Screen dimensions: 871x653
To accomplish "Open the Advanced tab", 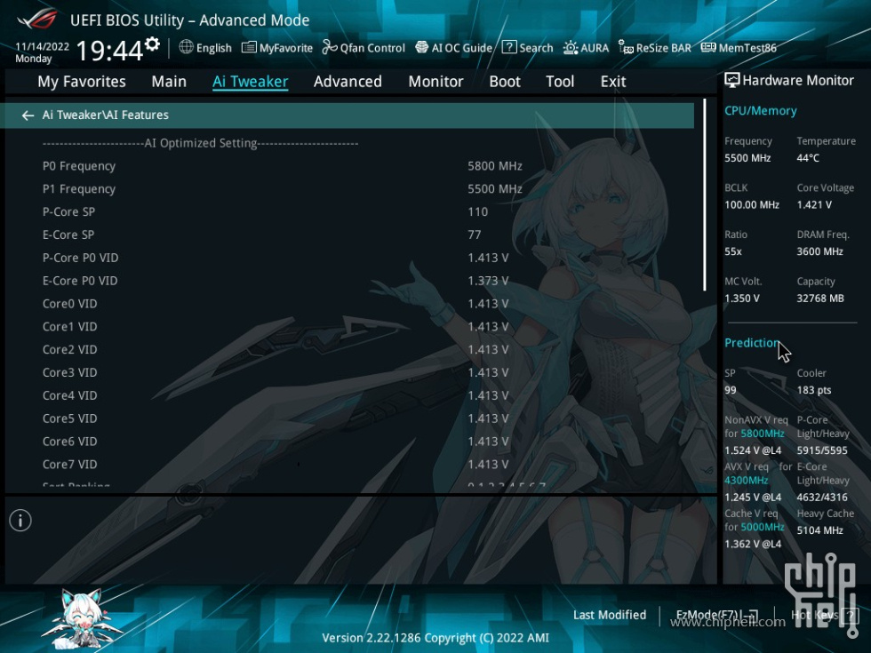I will (348, 82).
